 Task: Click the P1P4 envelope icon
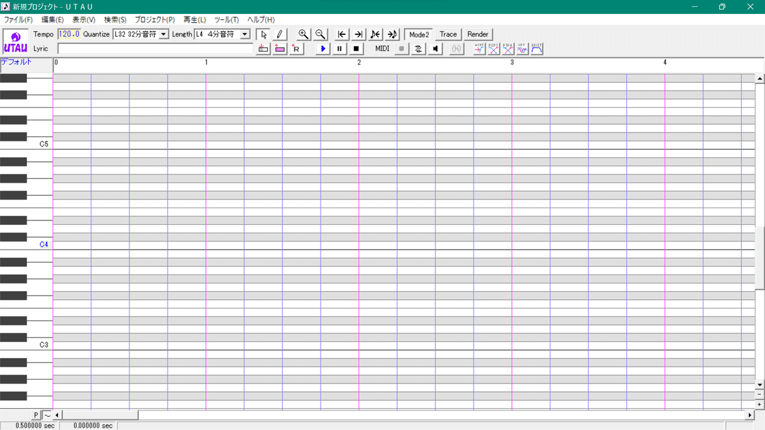coord(508,48)
